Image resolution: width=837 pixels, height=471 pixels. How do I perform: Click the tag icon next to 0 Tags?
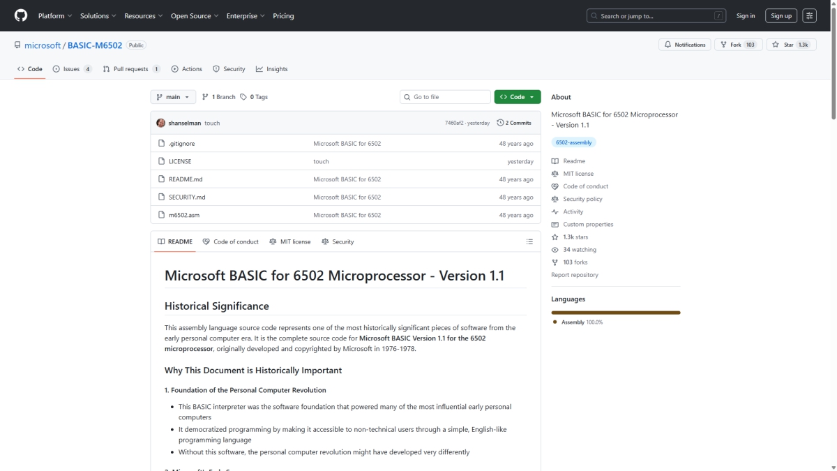pos(243,97)
